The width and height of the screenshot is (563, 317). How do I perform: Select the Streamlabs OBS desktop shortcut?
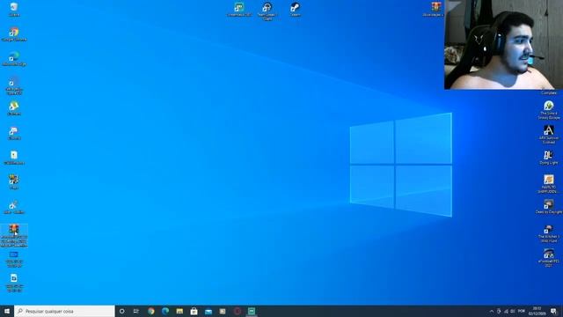239,9
